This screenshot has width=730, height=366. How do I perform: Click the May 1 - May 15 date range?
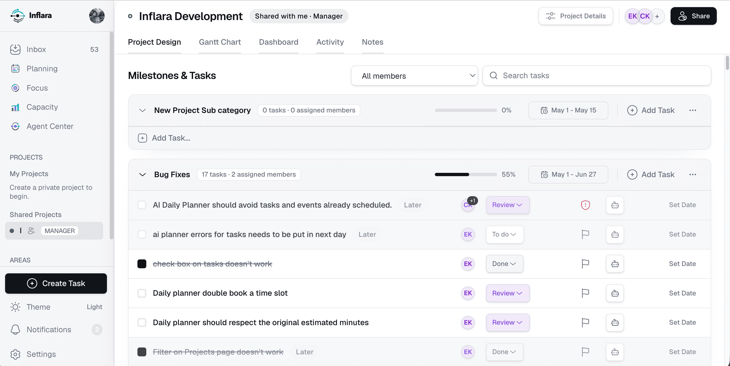pos(568,110)
